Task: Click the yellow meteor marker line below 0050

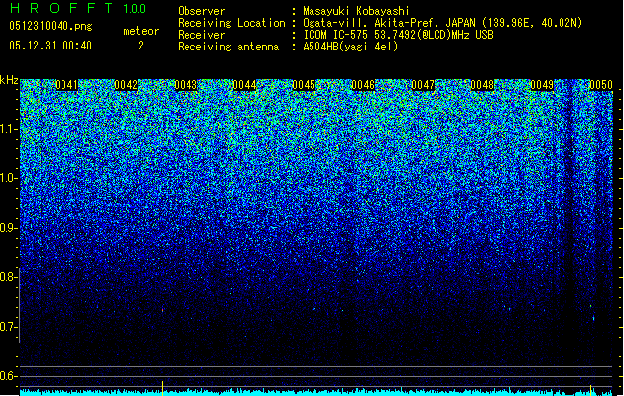Action: (x=590, y=390)
